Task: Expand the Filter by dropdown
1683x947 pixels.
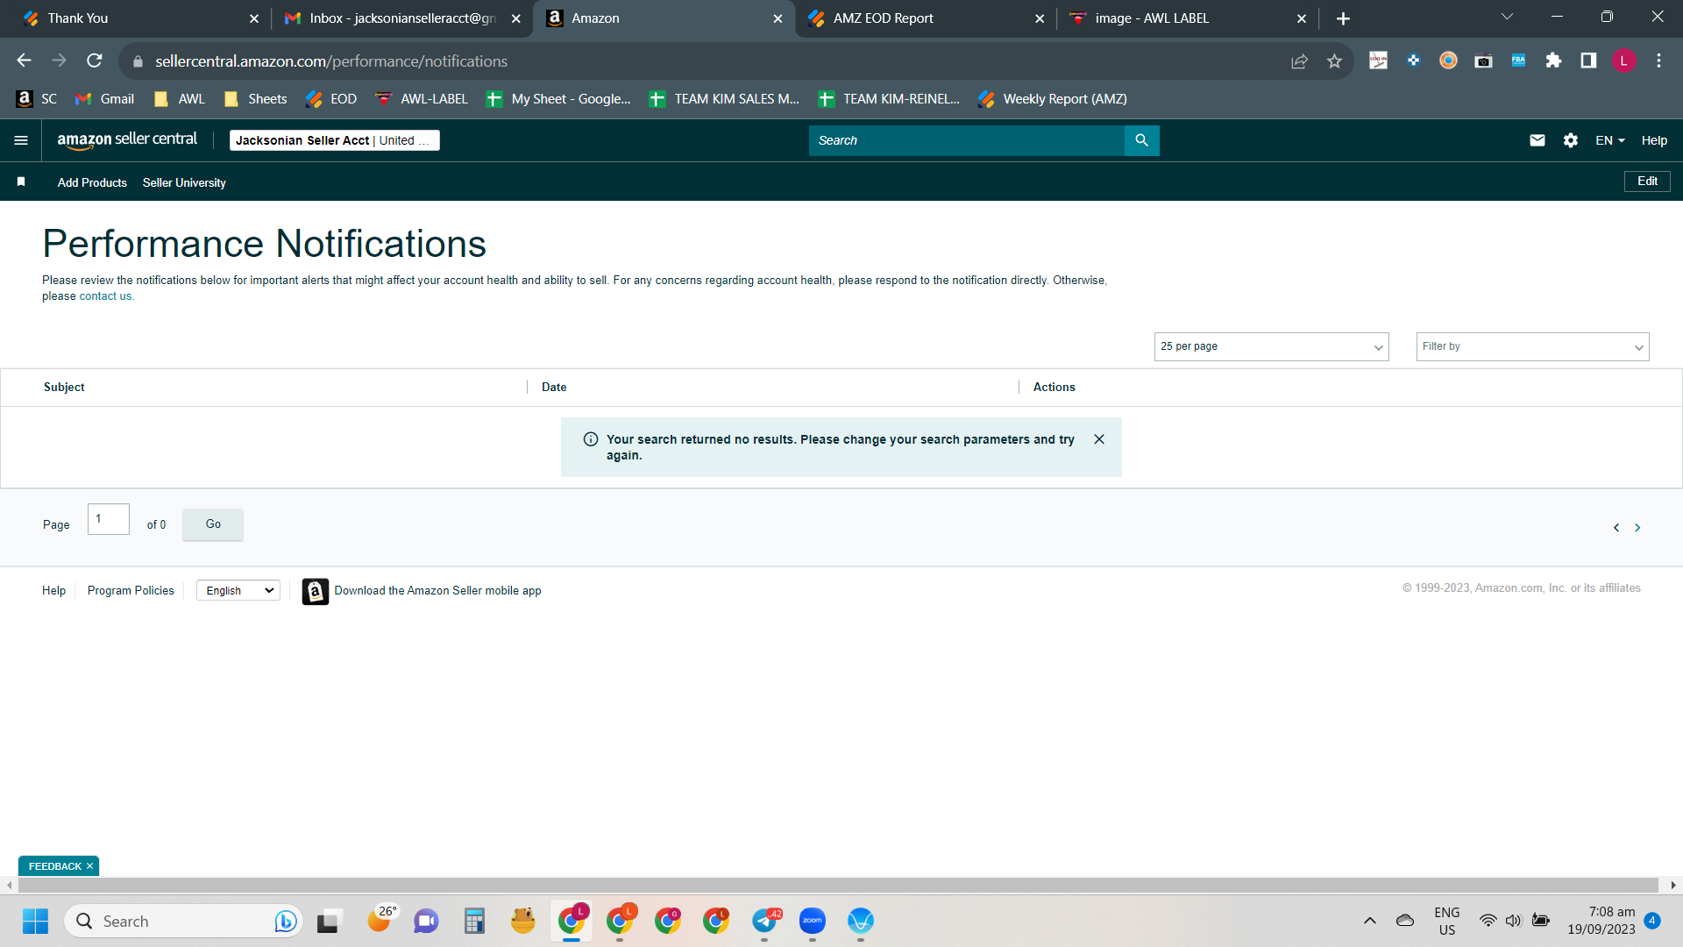Action: tap(1532, 346)
